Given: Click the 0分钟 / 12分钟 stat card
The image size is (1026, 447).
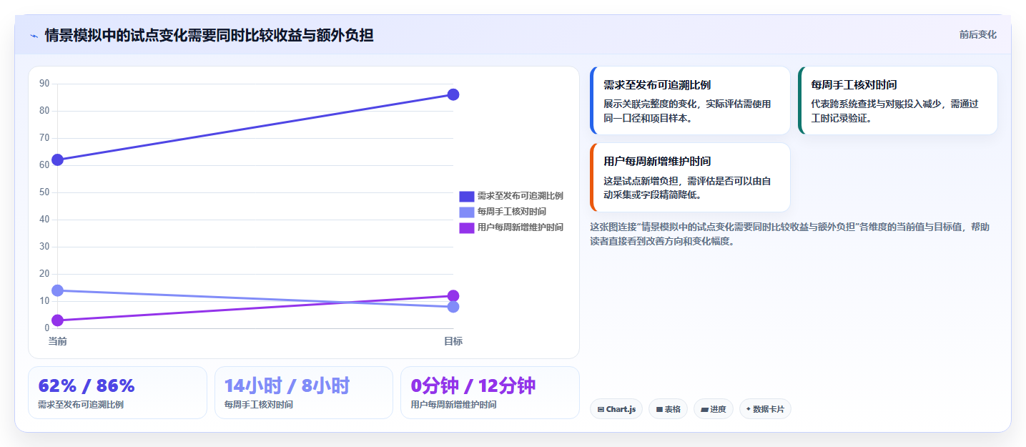Looking at the screenshot, I should point(490,393).
